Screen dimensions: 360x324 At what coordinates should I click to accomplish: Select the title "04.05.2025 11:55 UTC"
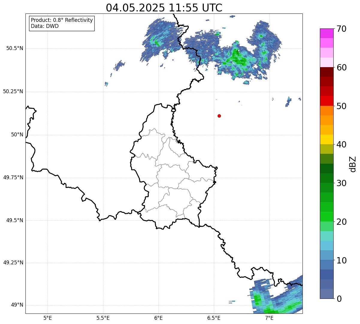tap(164, 7)
